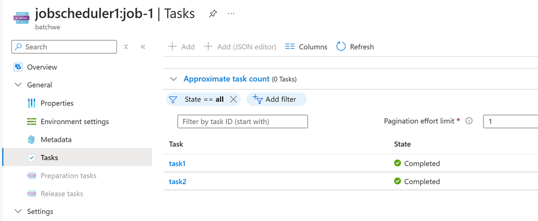Click the sidebar search expand/collapse arrows icon
Viewport: 538px width, 221px height.
coord(126,47)
